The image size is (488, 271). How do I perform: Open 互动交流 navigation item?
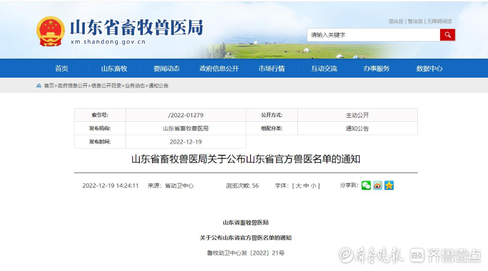(324, 69)
